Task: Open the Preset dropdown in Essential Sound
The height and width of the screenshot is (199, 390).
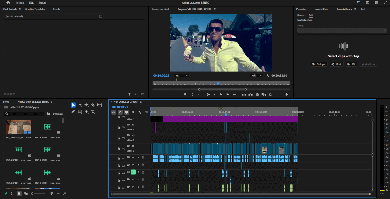Action: click(x=342, y=30)
